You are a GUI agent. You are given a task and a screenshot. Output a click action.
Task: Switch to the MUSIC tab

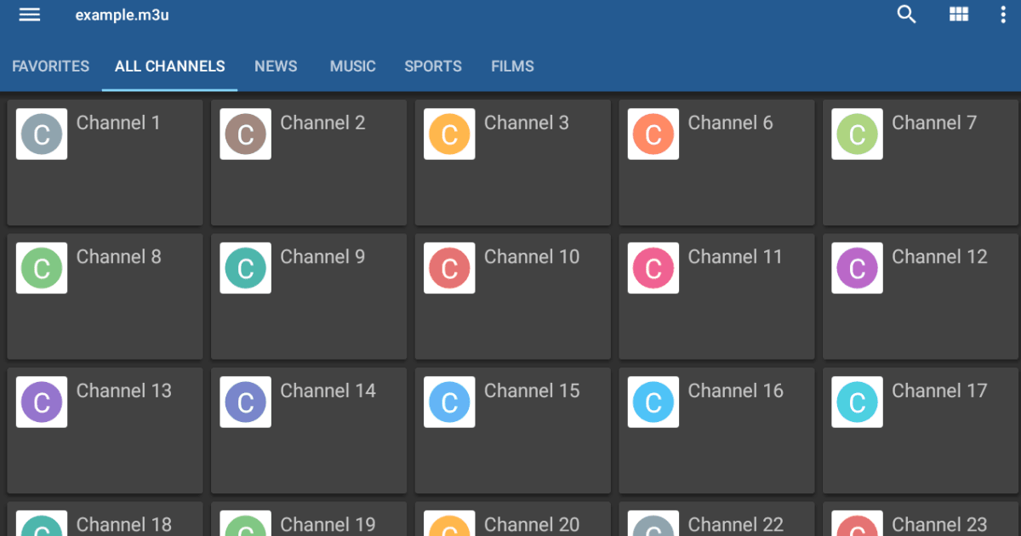tap(352, 66)
